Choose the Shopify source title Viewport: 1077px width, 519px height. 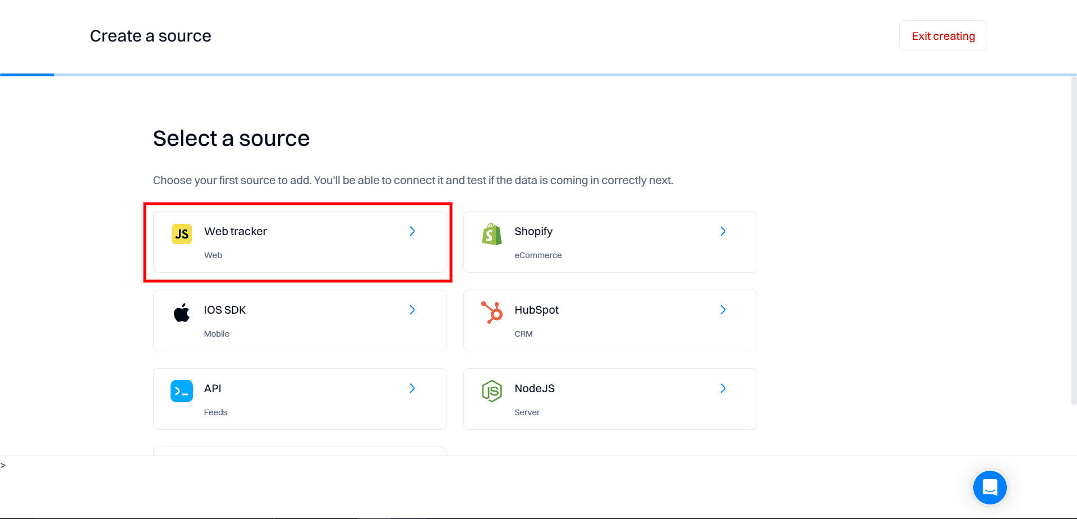click(533, 231)
